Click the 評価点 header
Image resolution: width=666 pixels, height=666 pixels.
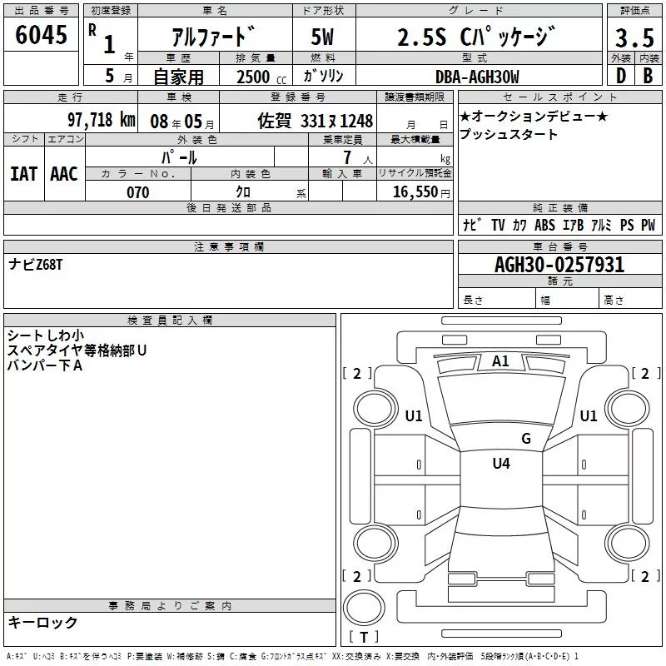click(634, 11)
